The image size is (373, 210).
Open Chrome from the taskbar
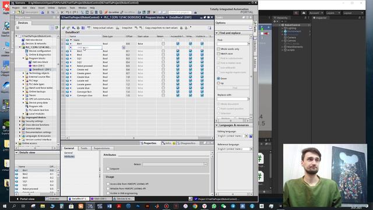[x=195, y=206]
